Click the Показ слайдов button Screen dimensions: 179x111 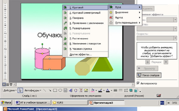tap(149, 75)
